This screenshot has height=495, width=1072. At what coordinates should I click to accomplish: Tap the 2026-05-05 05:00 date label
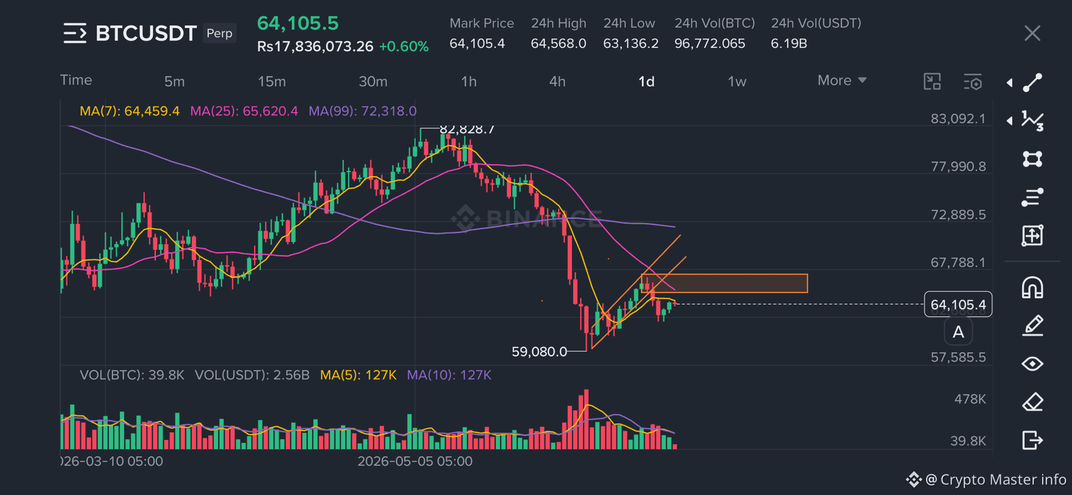pos(415,462)
